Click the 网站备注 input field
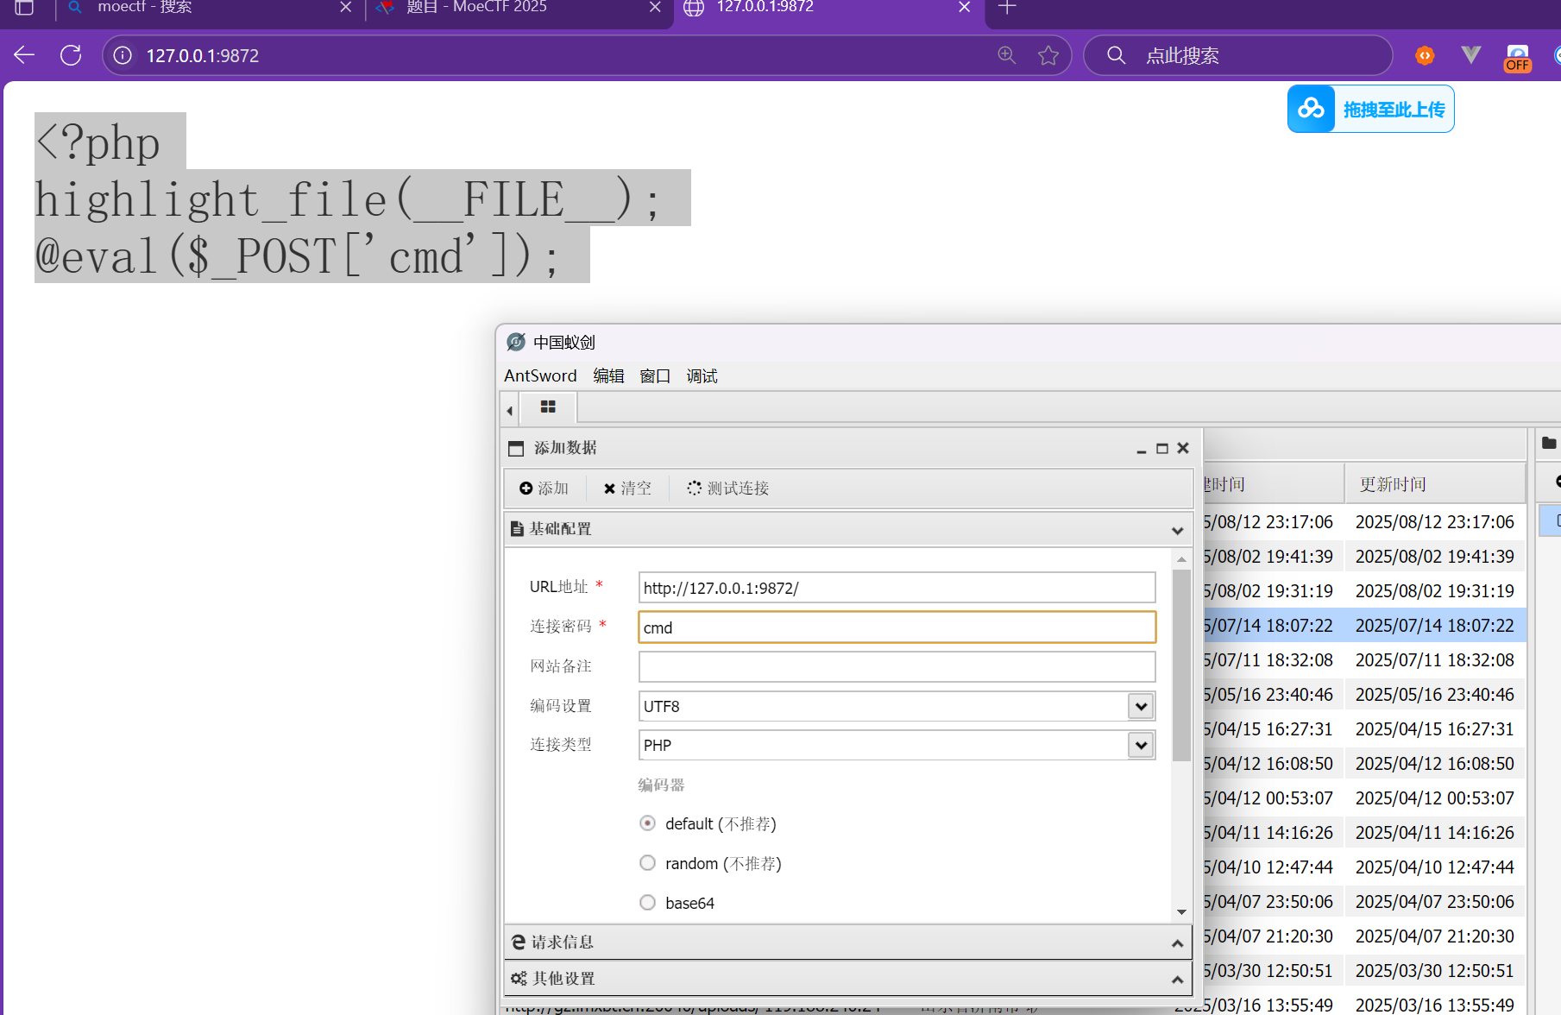 (x=897, y=666)
